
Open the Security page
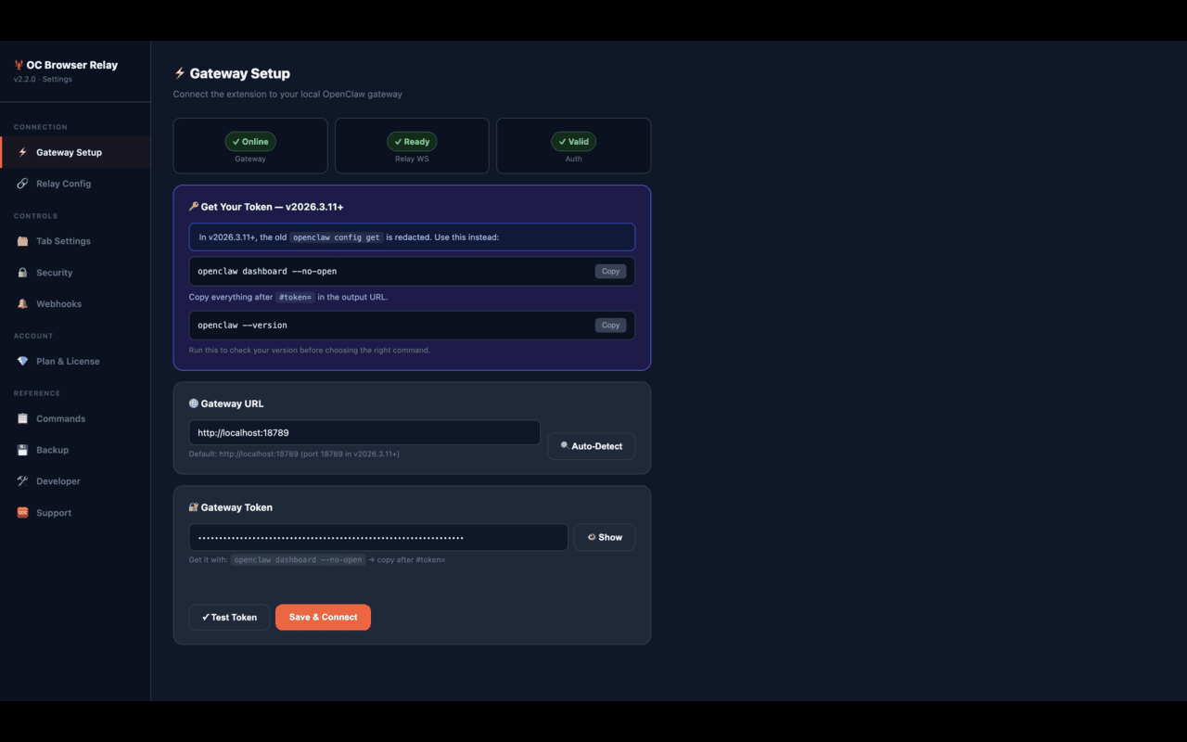75,273
